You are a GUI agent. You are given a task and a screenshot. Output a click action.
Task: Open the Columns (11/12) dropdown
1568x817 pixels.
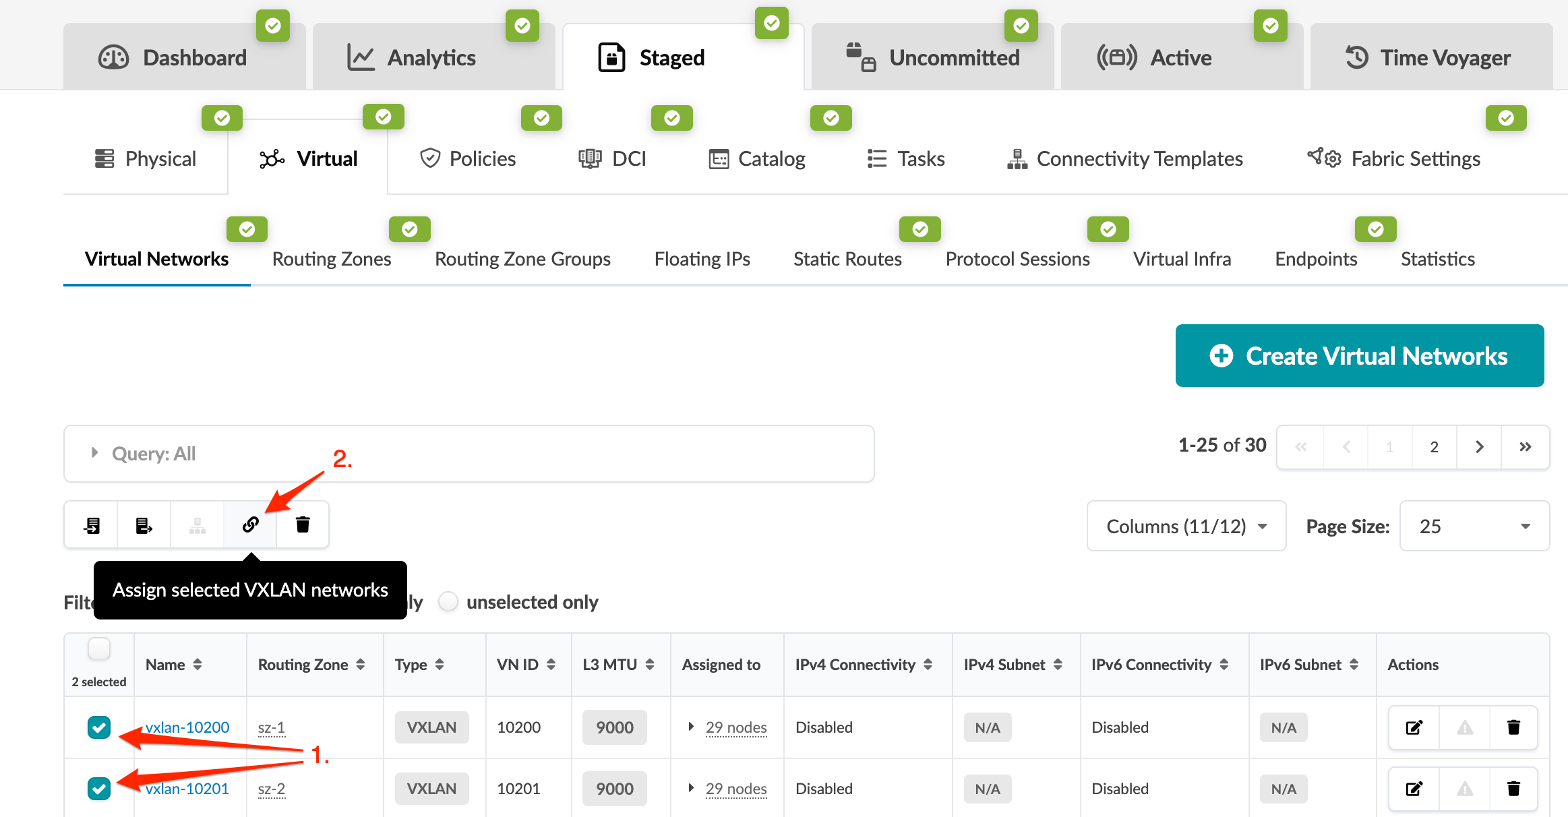tap(1186, 526)
